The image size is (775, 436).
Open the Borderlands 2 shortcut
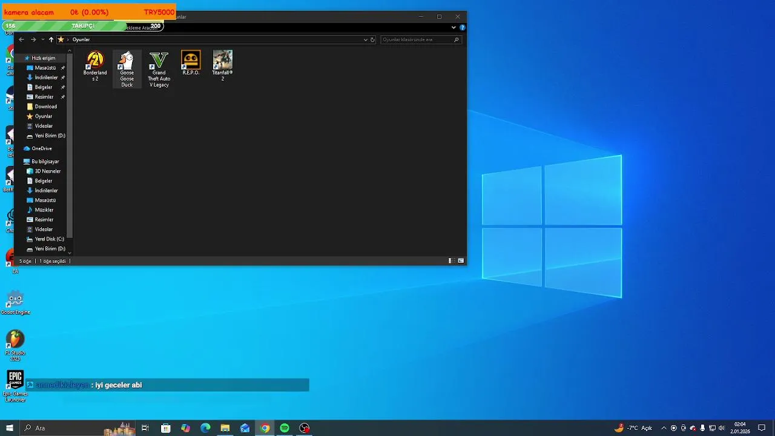point(95,66)
